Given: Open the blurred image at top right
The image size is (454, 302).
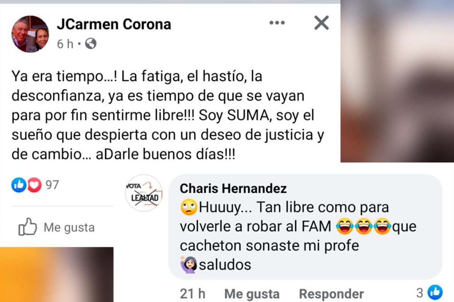Looking at the screenshot, I should (397, 81).
